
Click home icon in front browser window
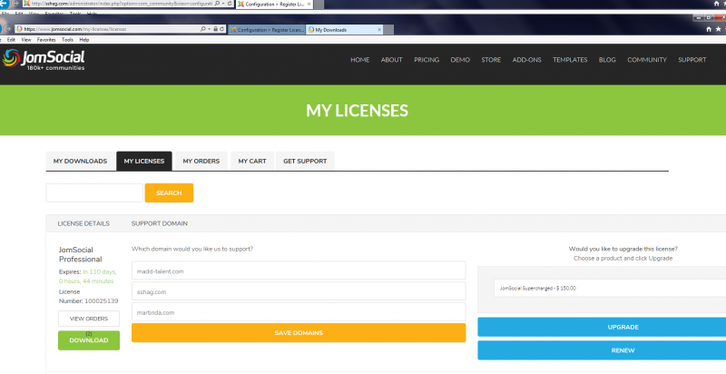pos(709,29)
